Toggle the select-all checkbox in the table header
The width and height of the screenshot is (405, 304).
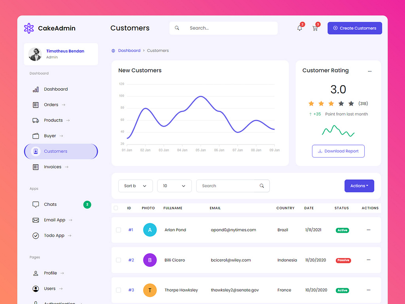coord(116,208)
